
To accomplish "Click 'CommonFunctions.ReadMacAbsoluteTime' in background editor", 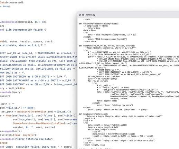I will click(38, 123).
